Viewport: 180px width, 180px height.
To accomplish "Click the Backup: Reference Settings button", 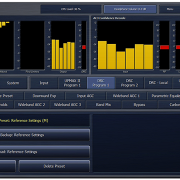I will pyautogui.click(x=44, y=135).
